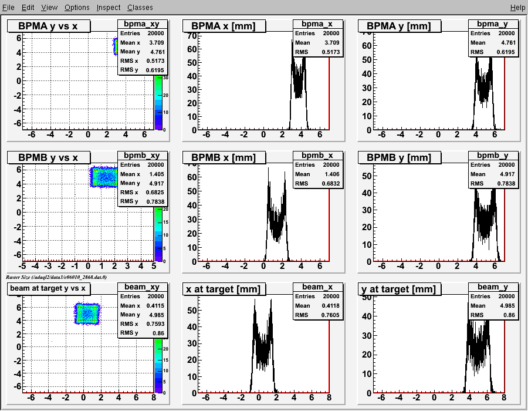Click the beam_y statistics box header
This screenshot has width=528, height=411.
[493, 287]
